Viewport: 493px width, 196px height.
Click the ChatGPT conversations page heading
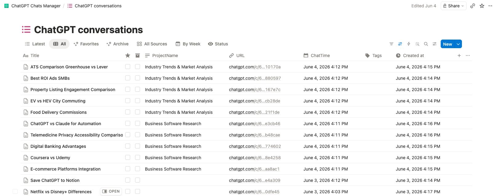(x=88, y=30)
